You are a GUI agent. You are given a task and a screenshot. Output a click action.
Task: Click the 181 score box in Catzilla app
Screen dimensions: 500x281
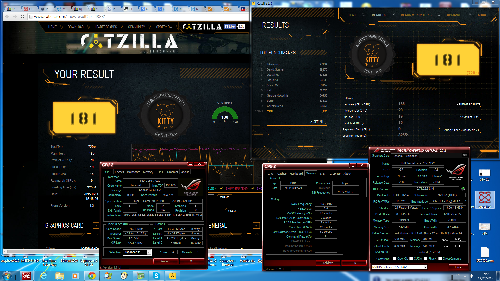point(448,60)
